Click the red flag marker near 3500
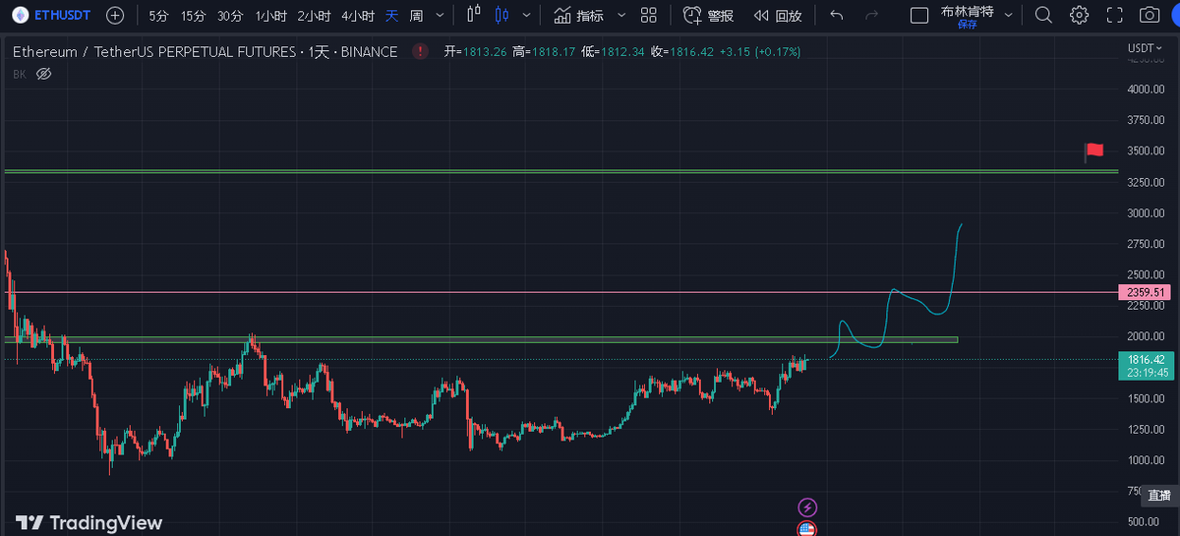This screenshot has width=1180, height=536. click(1094, 150)
